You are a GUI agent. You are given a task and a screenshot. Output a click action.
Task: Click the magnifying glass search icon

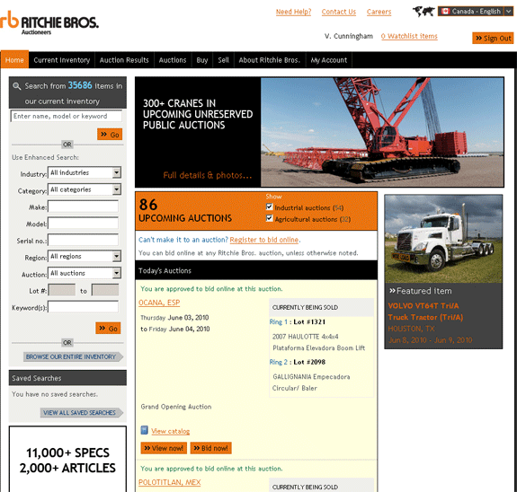[16, 86]
